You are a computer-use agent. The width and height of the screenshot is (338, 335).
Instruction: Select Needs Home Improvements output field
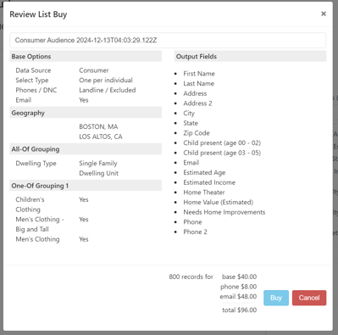point(224,212)
